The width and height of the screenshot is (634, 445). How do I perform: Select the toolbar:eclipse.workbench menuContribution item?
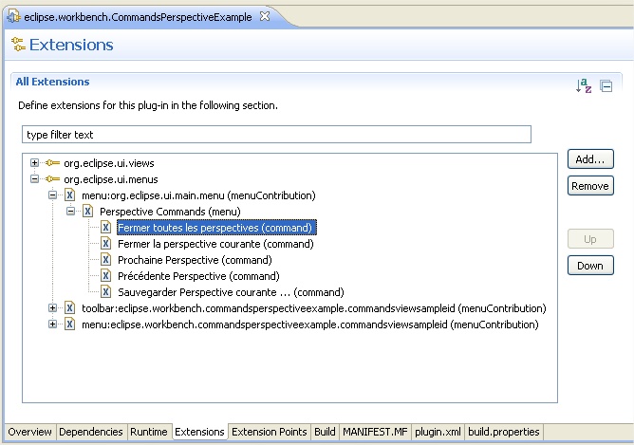(314, 308)
